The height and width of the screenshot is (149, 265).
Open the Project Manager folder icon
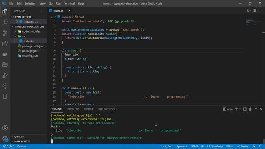point(5,65)
